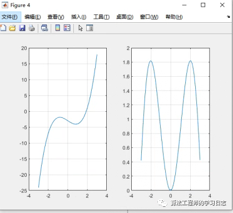Click the '-10' y-axis label on left plot

tap(23, 143)
